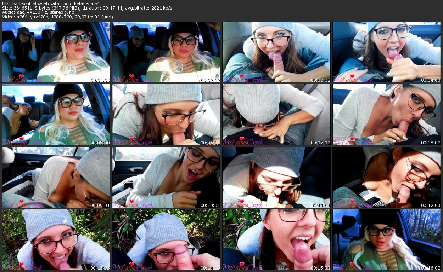Click the 00:09:01 thumbnail
443x272 pixels.
click(x=56, y=177)
